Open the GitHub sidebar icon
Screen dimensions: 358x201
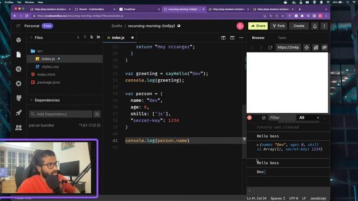pos(18,98)
